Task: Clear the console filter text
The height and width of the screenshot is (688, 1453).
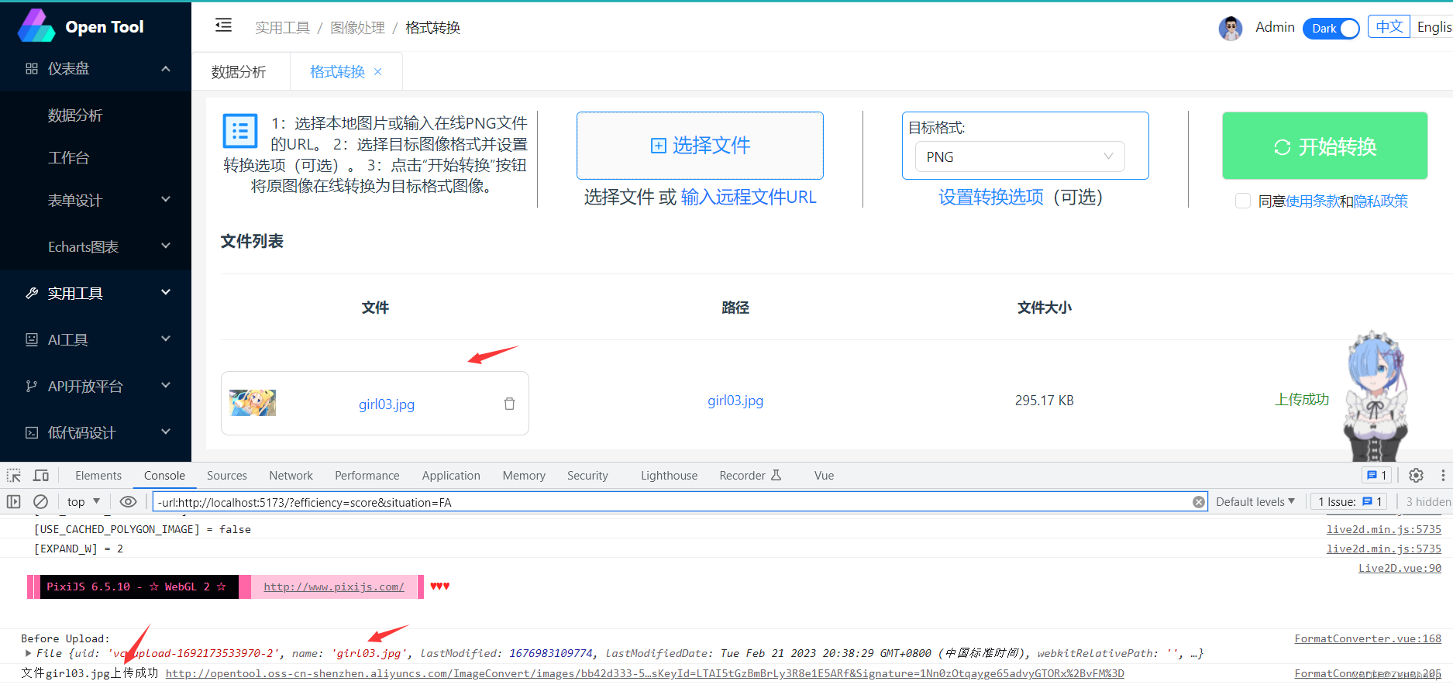Action: 1199,502
